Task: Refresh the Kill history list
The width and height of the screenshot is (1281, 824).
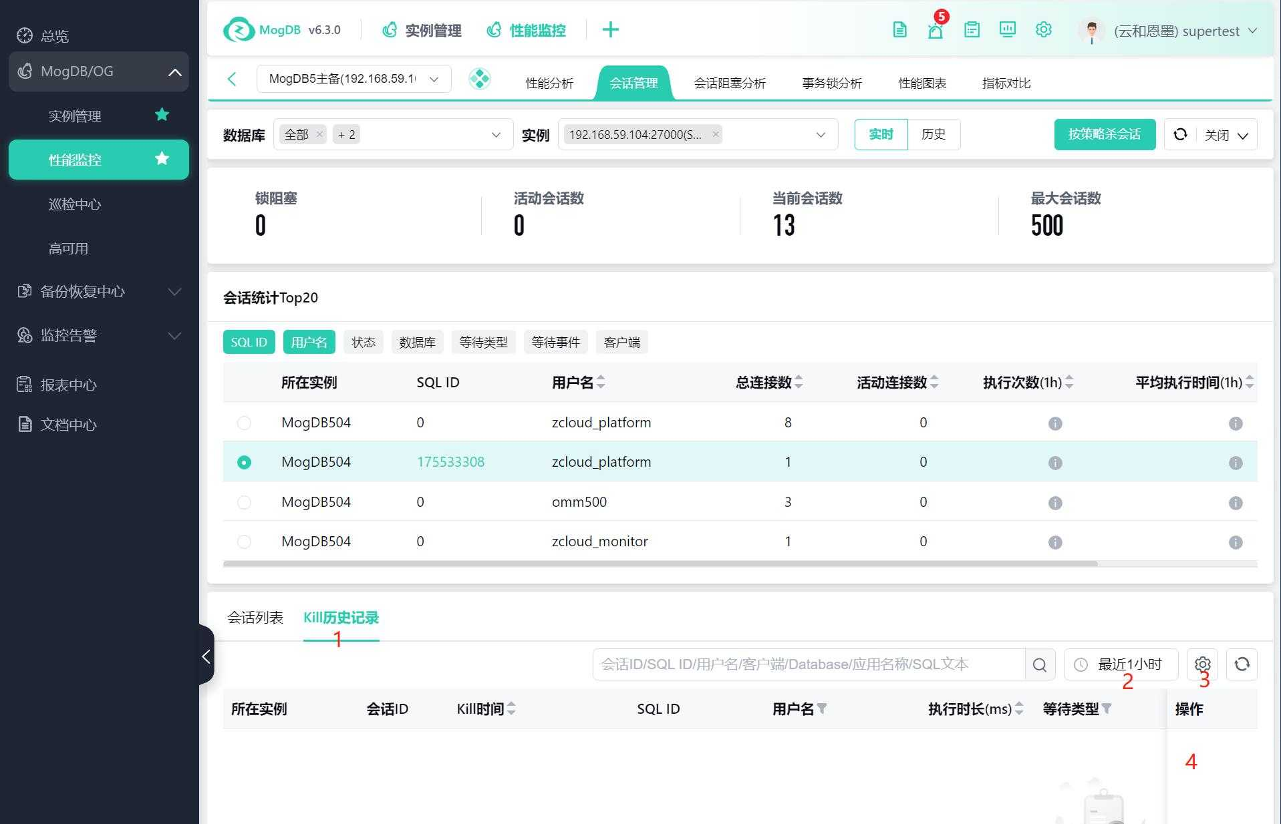Action: pyautogui.click(x=1242, y=664)
